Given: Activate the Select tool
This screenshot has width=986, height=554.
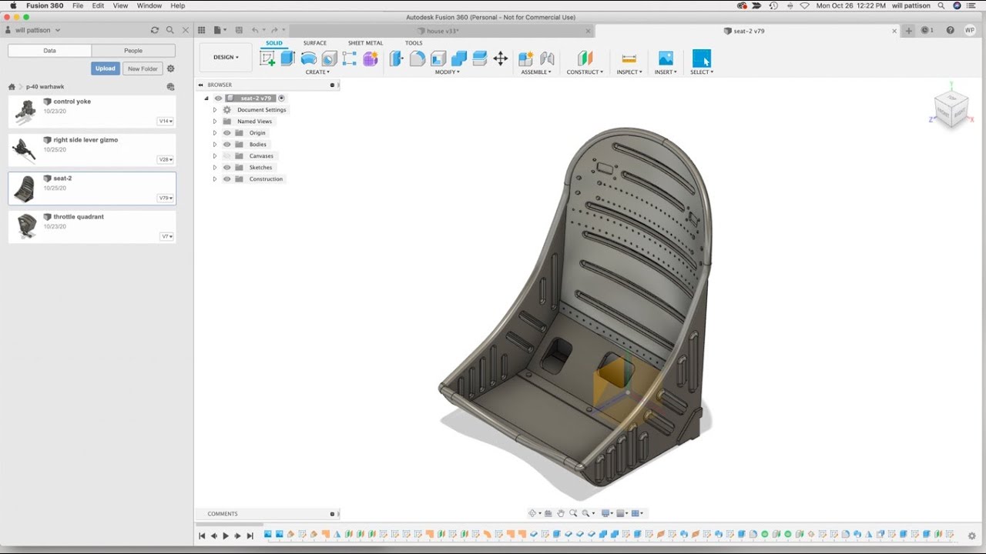Looking at the screenshot, I should click(702, 58).
